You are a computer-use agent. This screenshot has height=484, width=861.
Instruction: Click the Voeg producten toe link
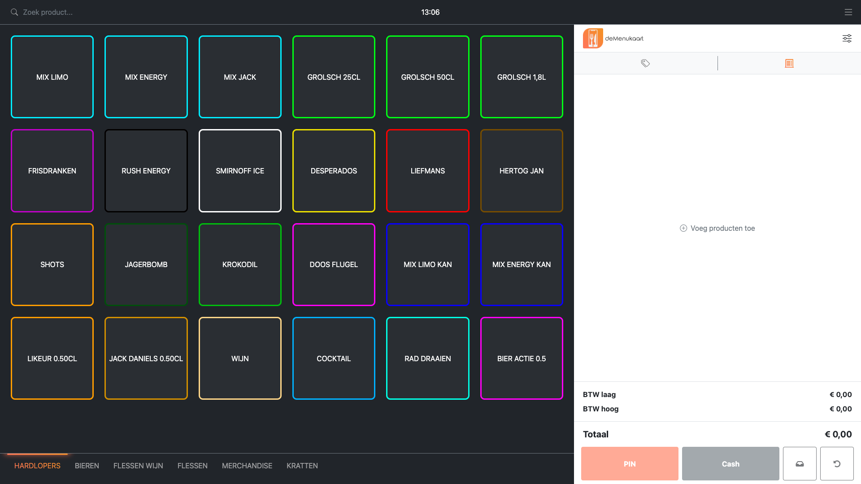[x=717, y=228]
